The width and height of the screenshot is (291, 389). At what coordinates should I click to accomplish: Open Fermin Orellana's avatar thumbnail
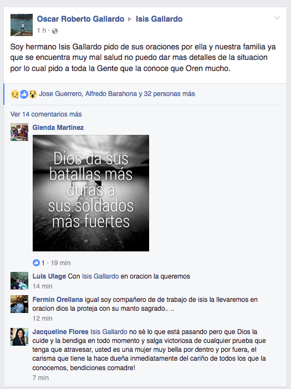[19, 304]
